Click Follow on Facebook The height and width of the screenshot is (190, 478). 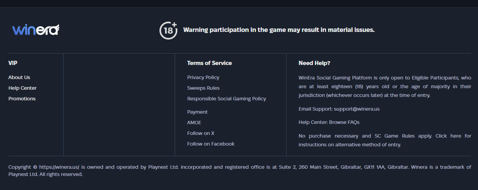[x=211, y=144]
